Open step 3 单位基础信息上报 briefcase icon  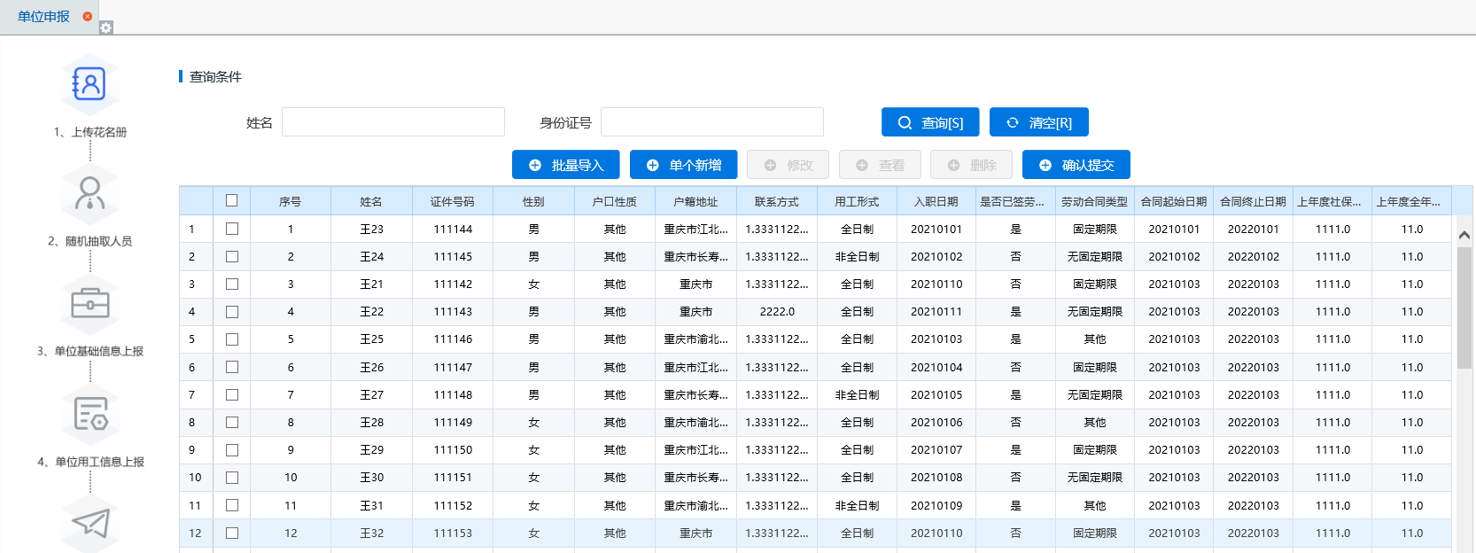(x=89, y=304)
